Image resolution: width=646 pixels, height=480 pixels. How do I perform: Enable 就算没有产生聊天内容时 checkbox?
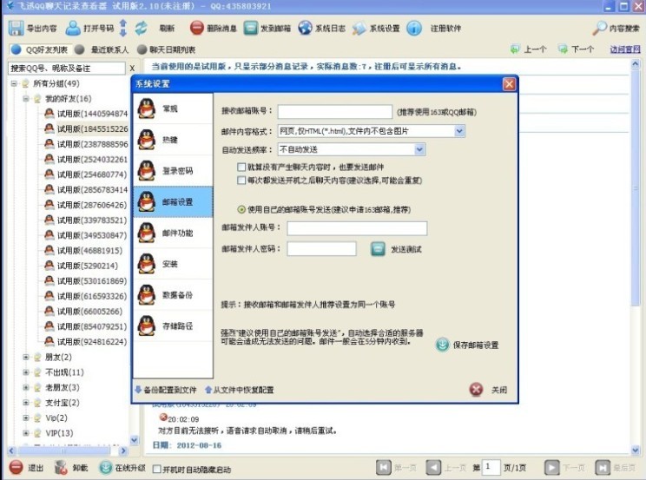[241, 166]
